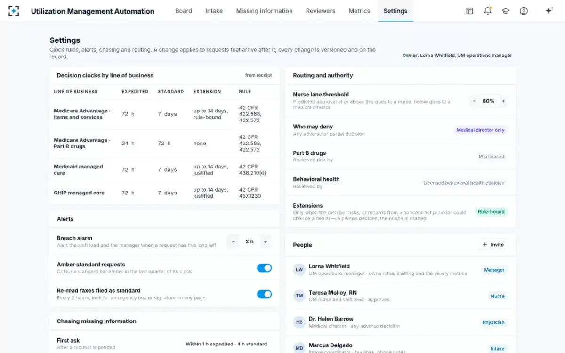Click Licensed behavioral health clinician setting

coord(464,183)
